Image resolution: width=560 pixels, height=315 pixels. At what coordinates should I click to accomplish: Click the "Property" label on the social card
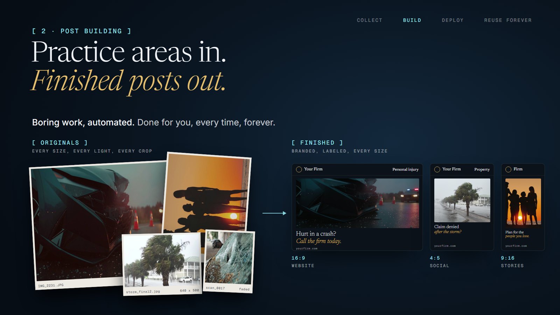[482, 169]
